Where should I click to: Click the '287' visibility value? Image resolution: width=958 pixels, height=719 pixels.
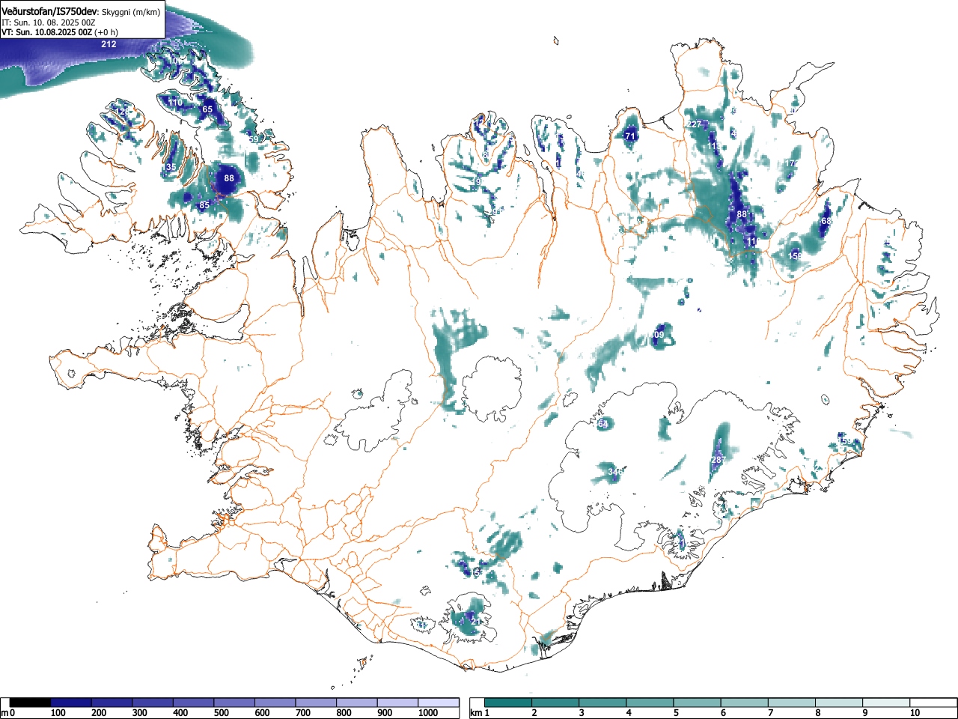point(718,460)
